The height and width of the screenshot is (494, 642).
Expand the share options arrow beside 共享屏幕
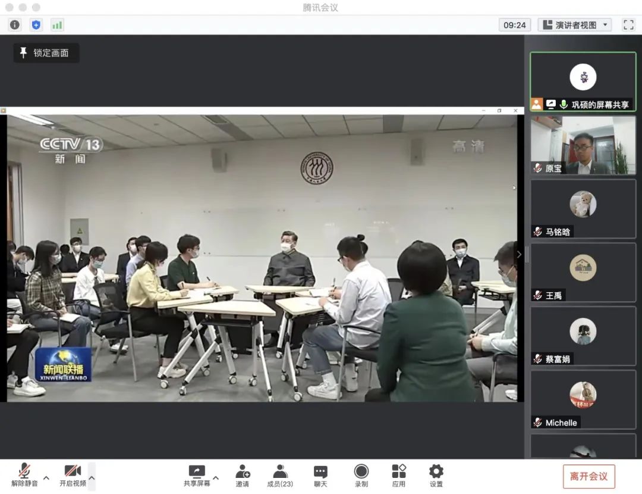pos(216,477)
